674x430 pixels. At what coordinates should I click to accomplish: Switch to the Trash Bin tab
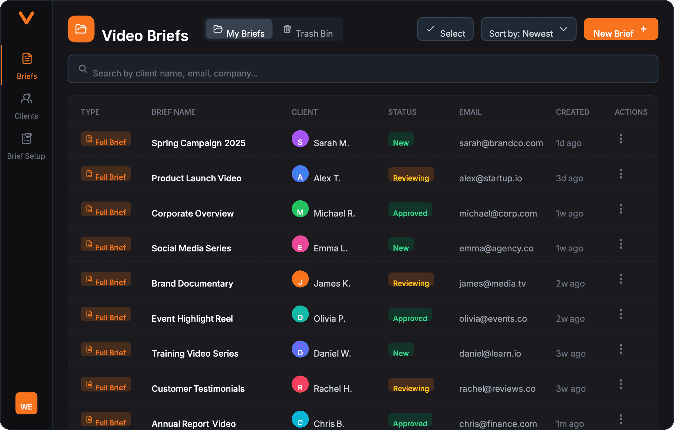click(308, 29)
